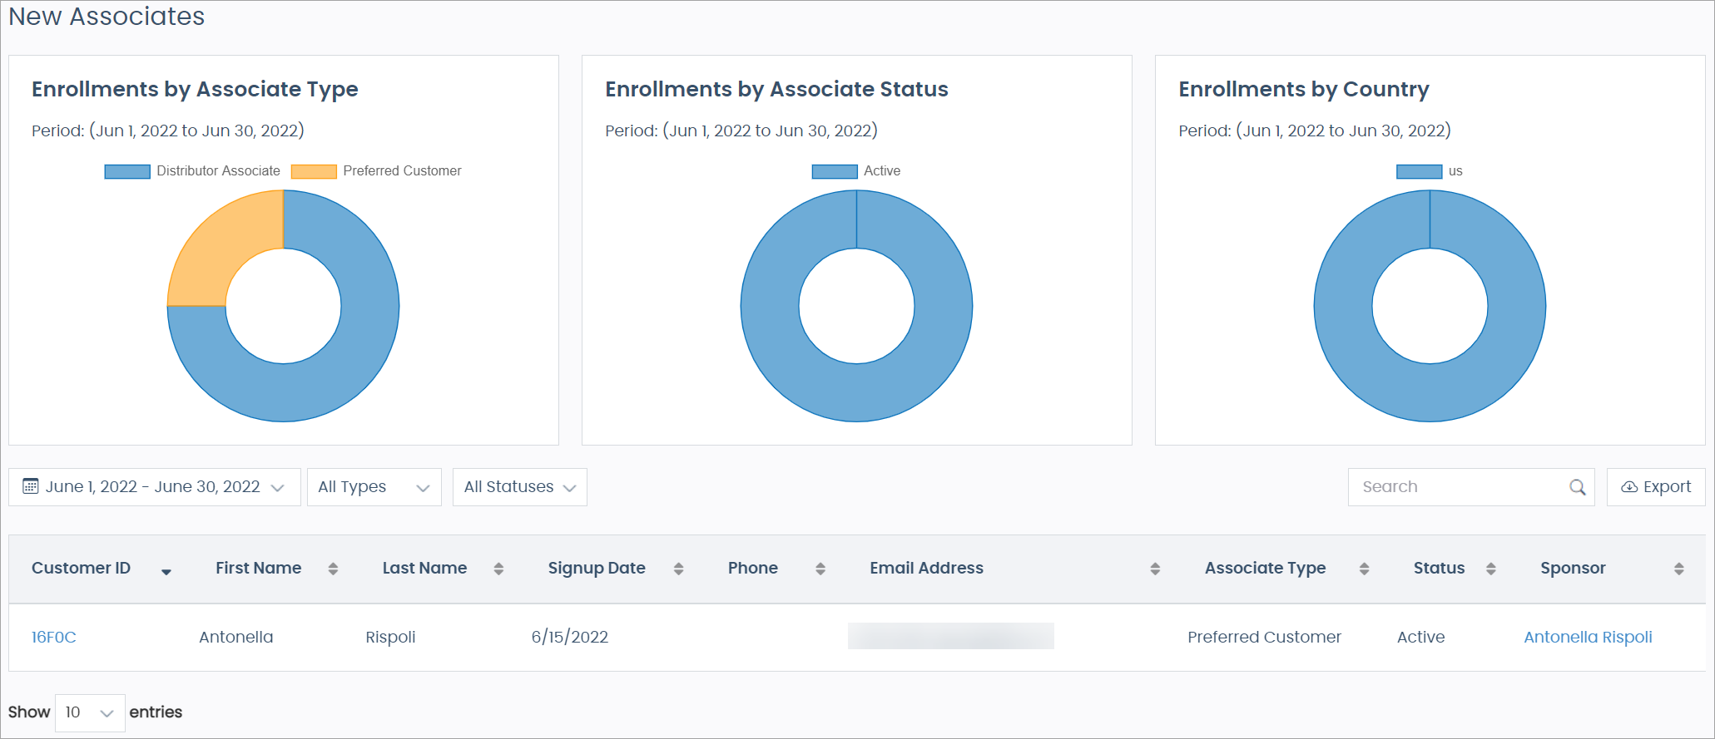Open the Show entries count dropdown
This screenshot has width=1715, height=739.
click(x=90, y=712)
